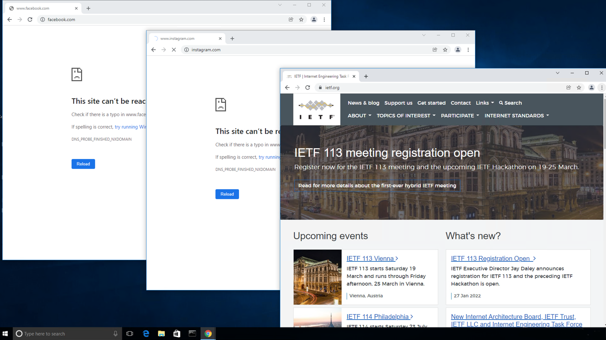
Task: Open tab search chevron in instagram window
Action: click(x=424, y=35)
